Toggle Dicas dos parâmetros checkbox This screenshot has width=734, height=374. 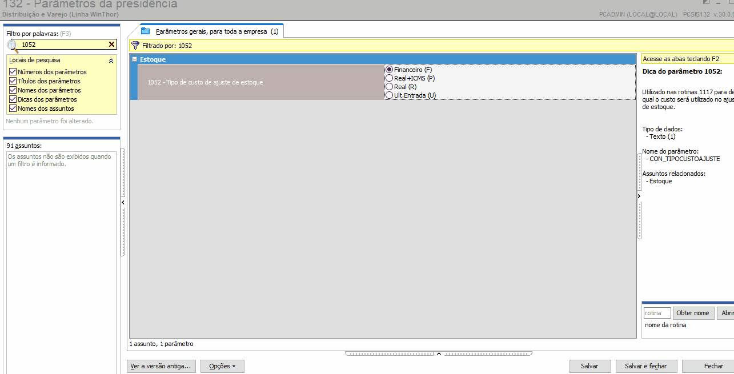click(x=13, y=99)
